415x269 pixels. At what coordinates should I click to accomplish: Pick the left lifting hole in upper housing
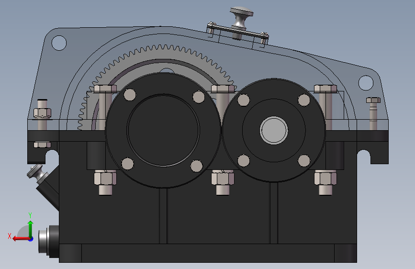pos(59,43)
